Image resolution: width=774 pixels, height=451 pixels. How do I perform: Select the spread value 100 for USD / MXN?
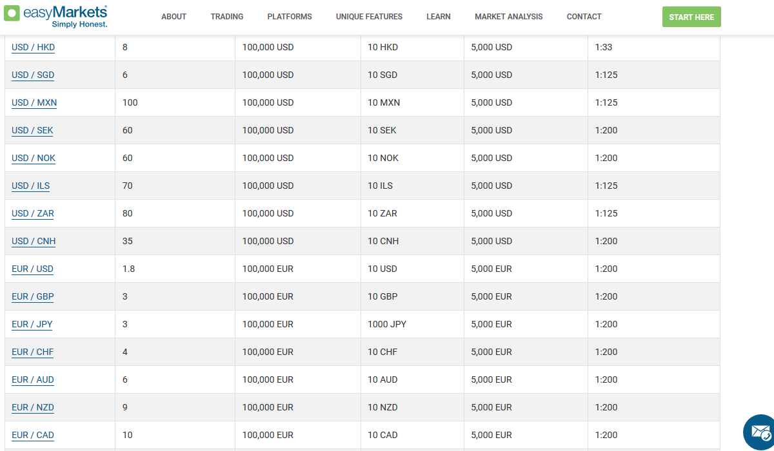130,102
